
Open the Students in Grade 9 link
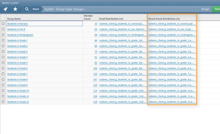(x=18, y=85)
